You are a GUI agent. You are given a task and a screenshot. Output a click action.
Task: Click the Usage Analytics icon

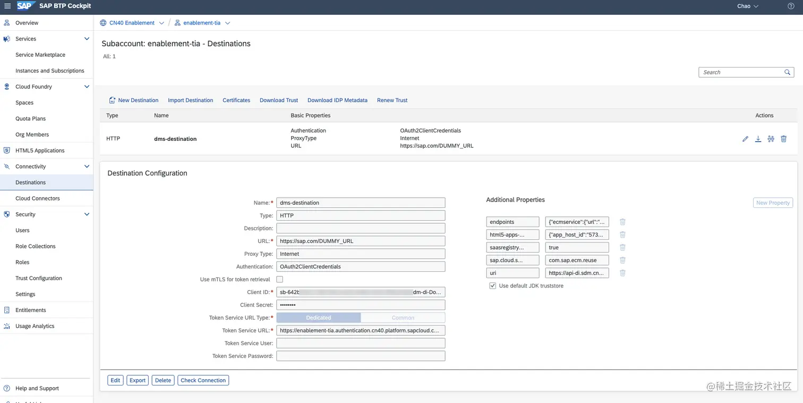tap(7, 326)
